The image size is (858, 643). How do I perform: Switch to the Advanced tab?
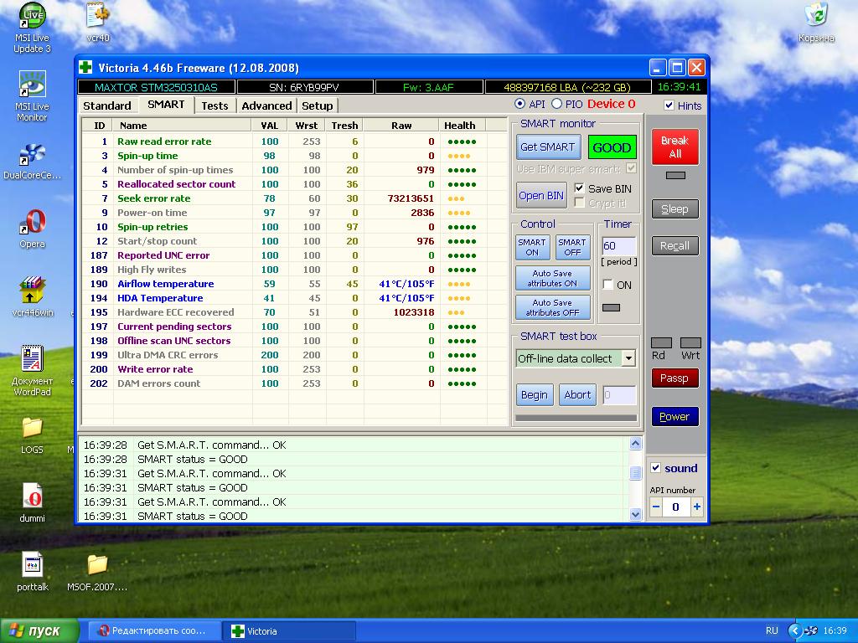[266, 106]
